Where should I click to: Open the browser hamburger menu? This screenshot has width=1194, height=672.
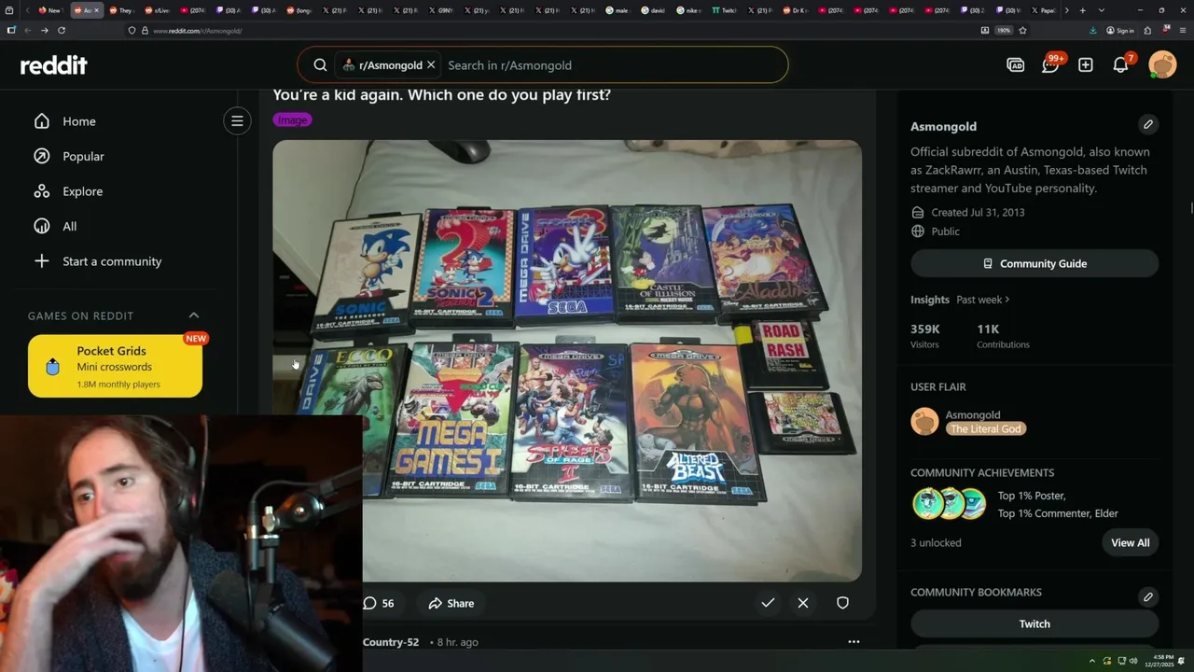[x=1182, y=30]
